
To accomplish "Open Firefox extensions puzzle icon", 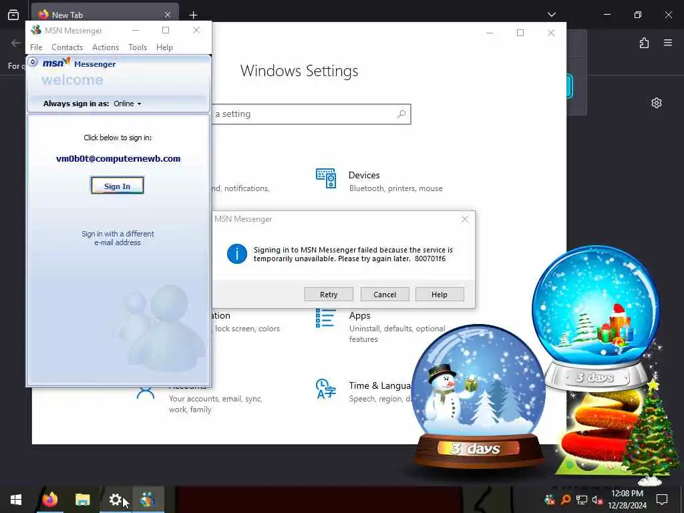I will [x=644, y=43].
